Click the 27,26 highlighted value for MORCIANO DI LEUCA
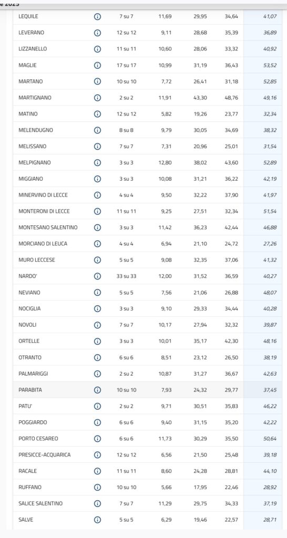The image size is (287, 538). pos(270,244)
